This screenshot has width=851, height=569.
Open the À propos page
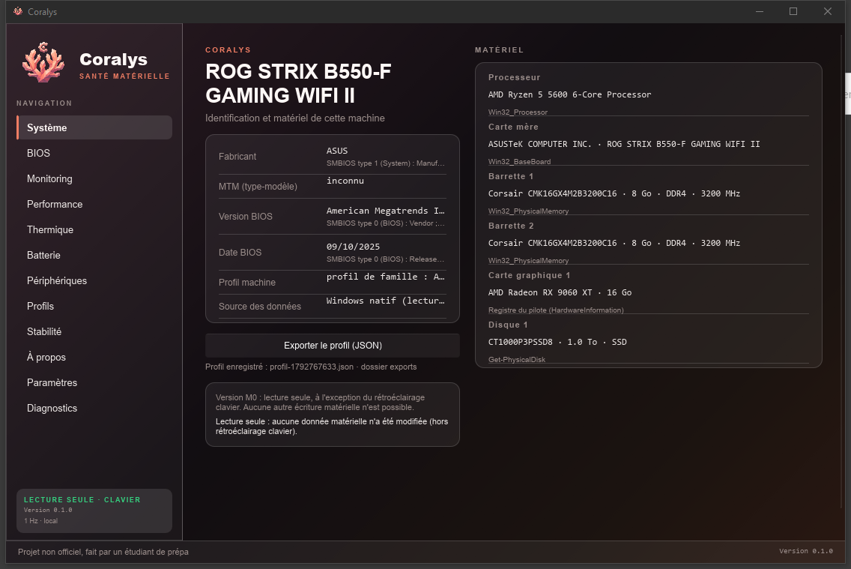94,358
